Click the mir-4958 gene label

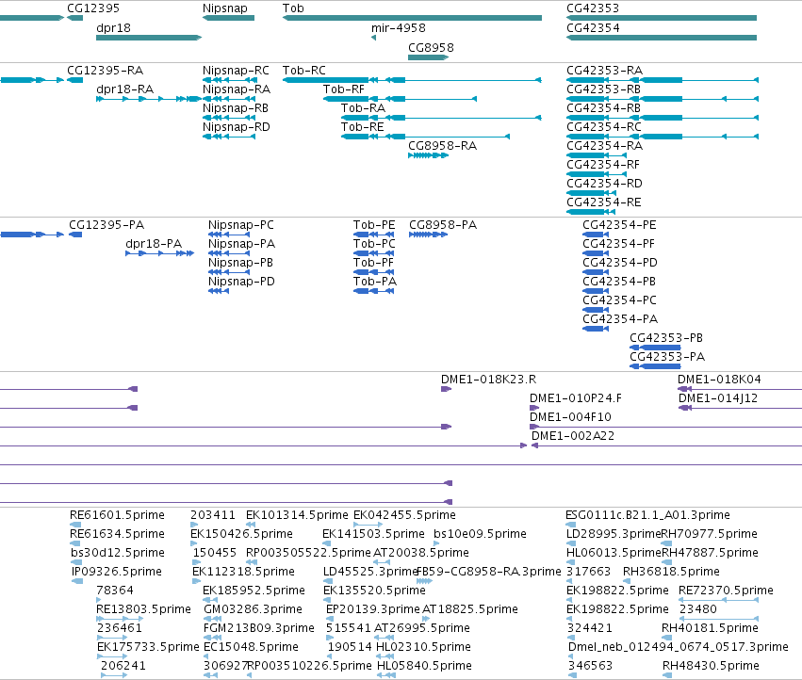pyautogui.click(x=399, y=28)
